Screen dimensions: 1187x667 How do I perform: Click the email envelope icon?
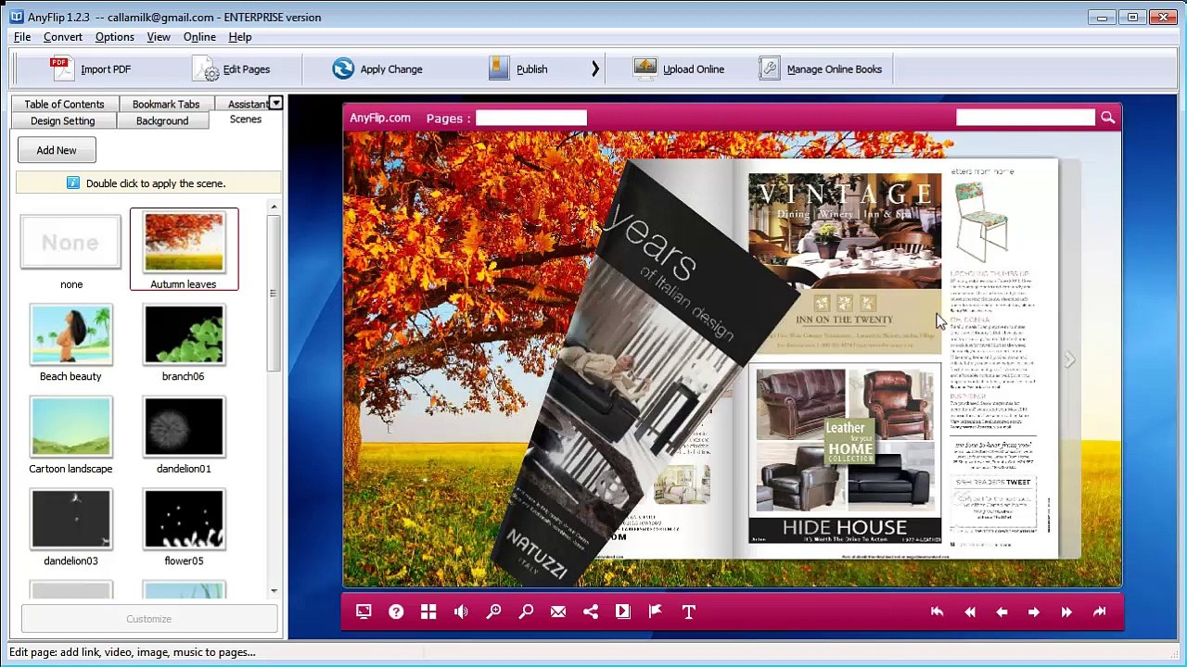pos(558,611)
